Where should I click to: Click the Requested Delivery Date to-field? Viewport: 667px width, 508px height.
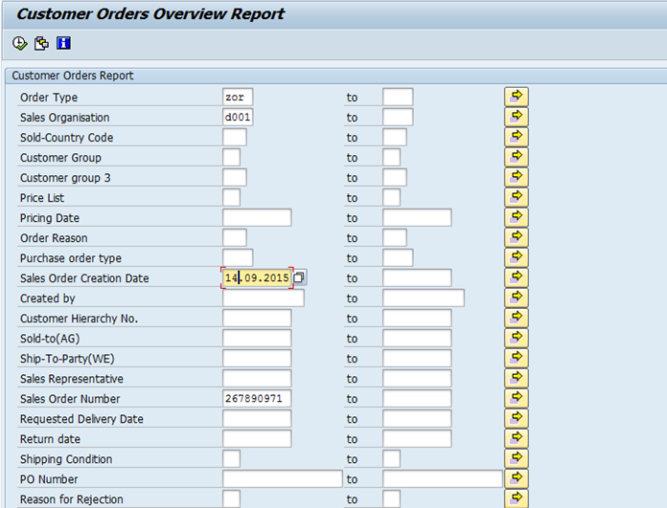(416, 419)
